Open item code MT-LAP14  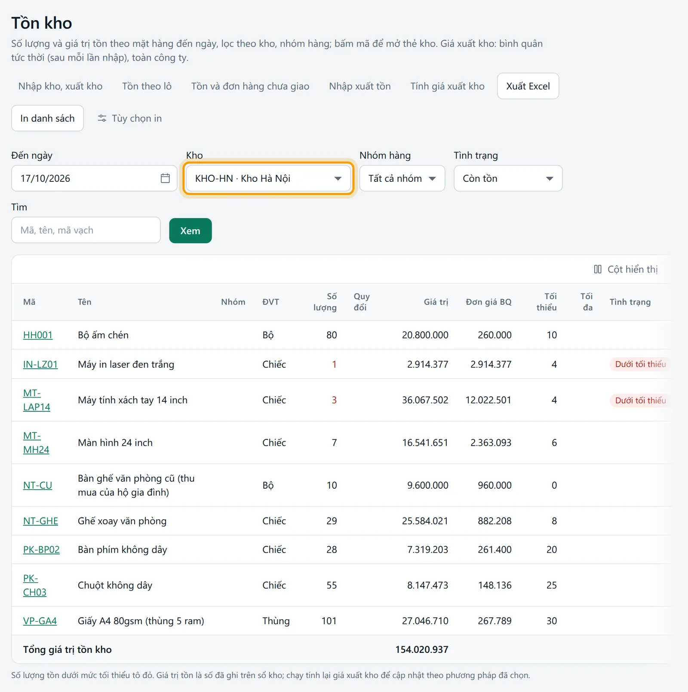click(x=37, y=400)
